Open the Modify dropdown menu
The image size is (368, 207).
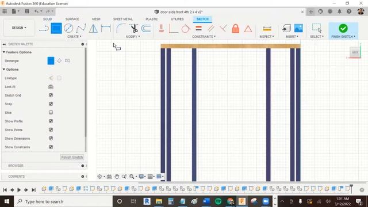(133, 37)
